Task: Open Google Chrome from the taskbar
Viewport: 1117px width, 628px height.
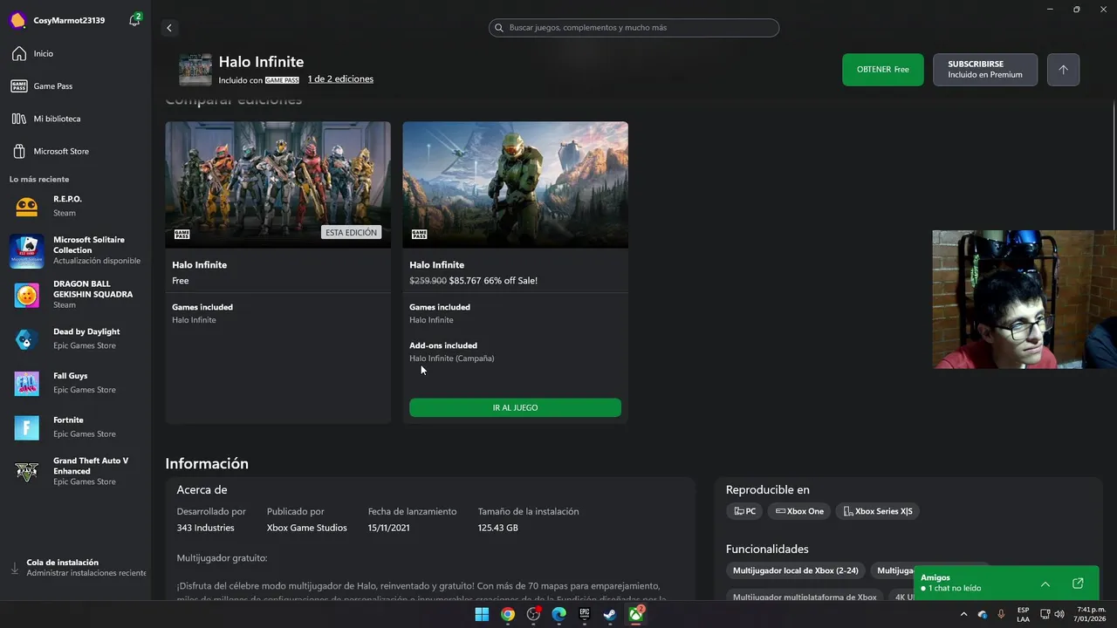Action: pos(508,614)
